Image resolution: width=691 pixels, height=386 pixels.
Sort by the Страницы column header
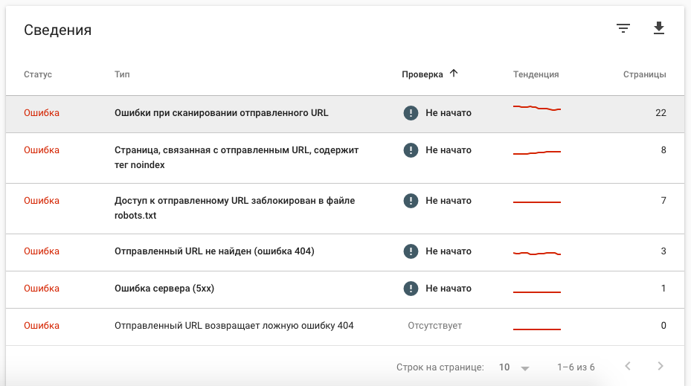point(644,74)
